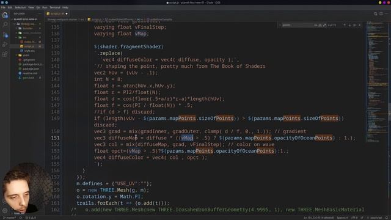This screenshot has width=391, height=220.
Task: Open the Search view in activity bar
Action: (x=5, y=24)
